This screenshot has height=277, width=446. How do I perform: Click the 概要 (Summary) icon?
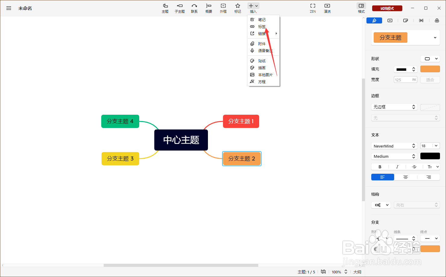209,8
